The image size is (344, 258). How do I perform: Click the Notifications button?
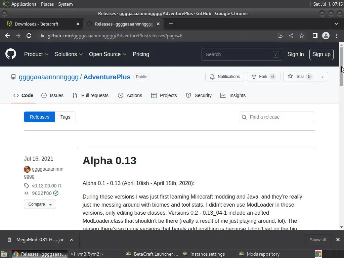225,77
